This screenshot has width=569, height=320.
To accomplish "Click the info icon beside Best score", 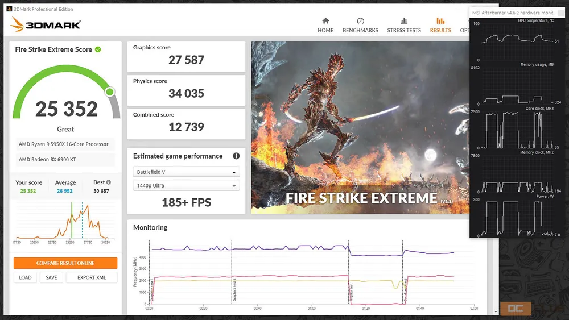I will 109,182.
